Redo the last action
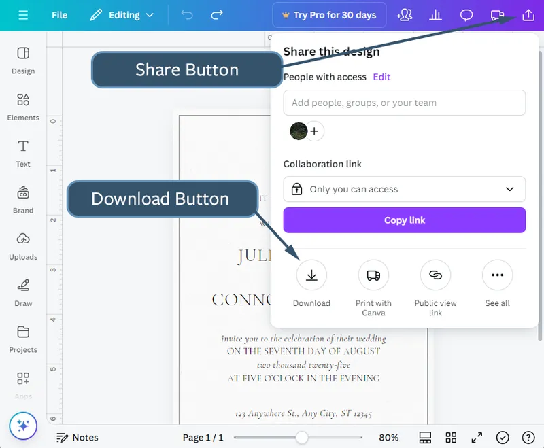 coord(217,14)
